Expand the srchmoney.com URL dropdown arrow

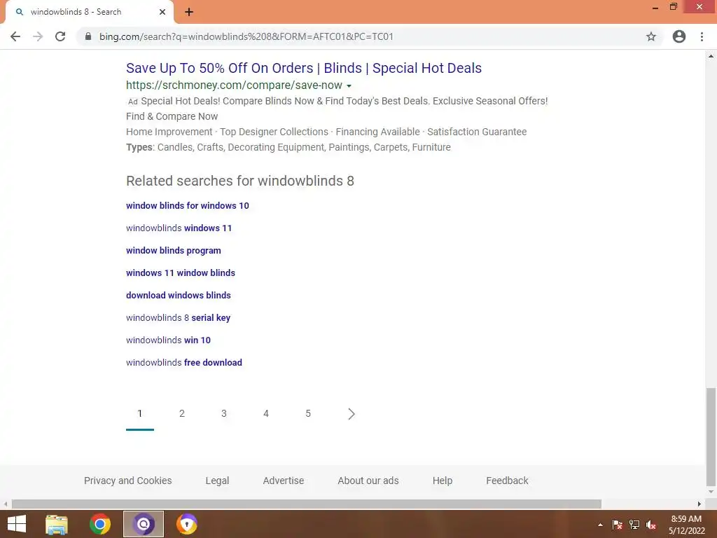pyautogui.click(x=349, y=86)
